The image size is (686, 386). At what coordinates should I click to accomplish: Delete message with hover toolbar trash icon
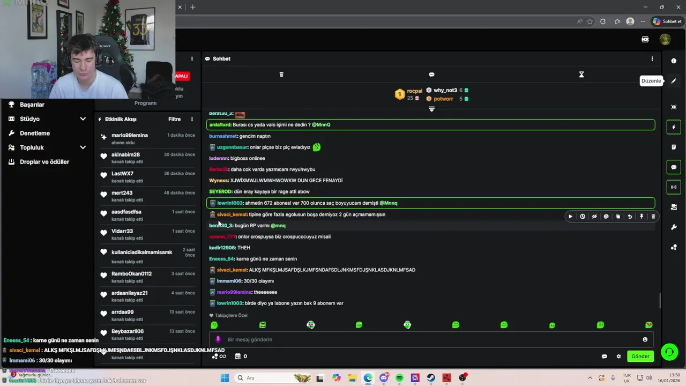[x=653, y=217]
